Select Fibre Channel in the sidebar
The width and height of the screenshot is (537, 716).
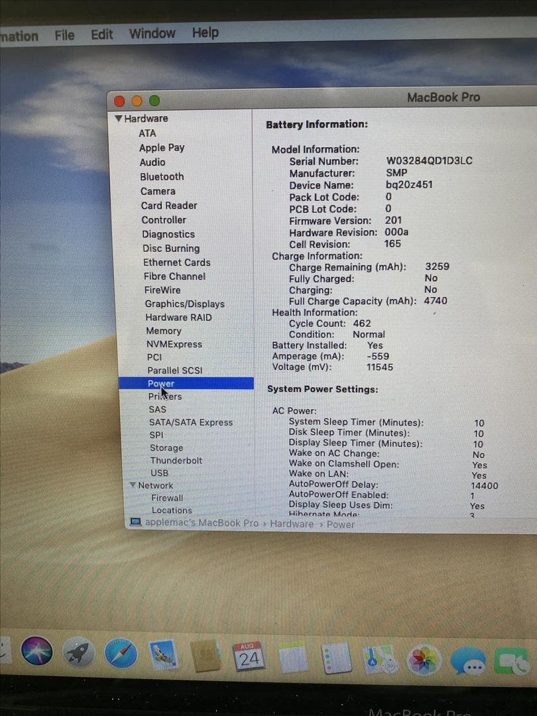click(174, 276)
